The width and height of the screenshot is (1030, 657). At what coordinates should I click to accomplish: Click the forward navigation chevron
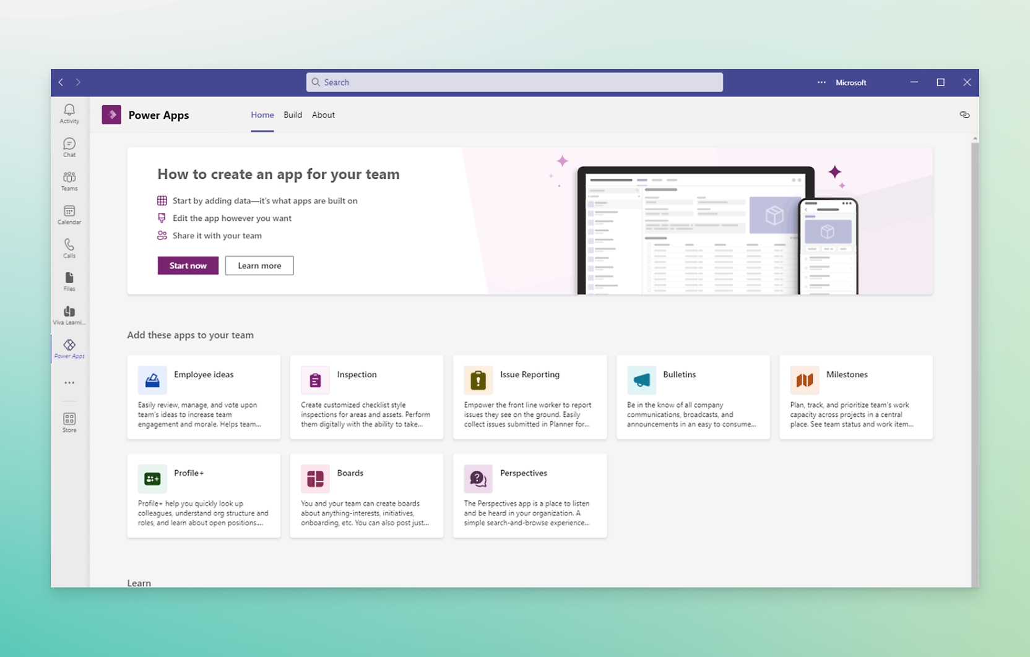tap(78, 82)
